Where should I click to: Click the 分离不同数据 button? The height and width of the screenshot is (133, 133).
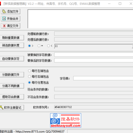[x=12, y=86]
